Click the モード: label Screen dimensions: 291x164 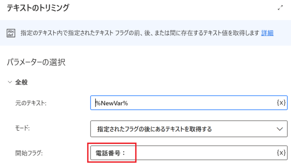click(x=22, y=128)
